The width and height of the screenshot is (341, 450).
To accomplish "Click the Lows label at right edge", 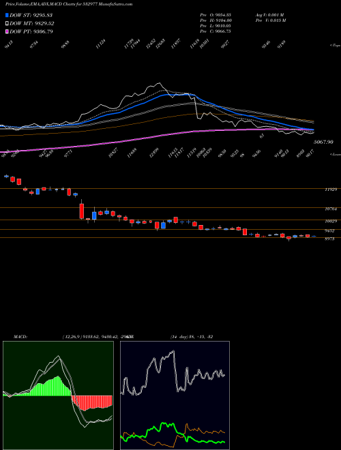I will point(336,154).
